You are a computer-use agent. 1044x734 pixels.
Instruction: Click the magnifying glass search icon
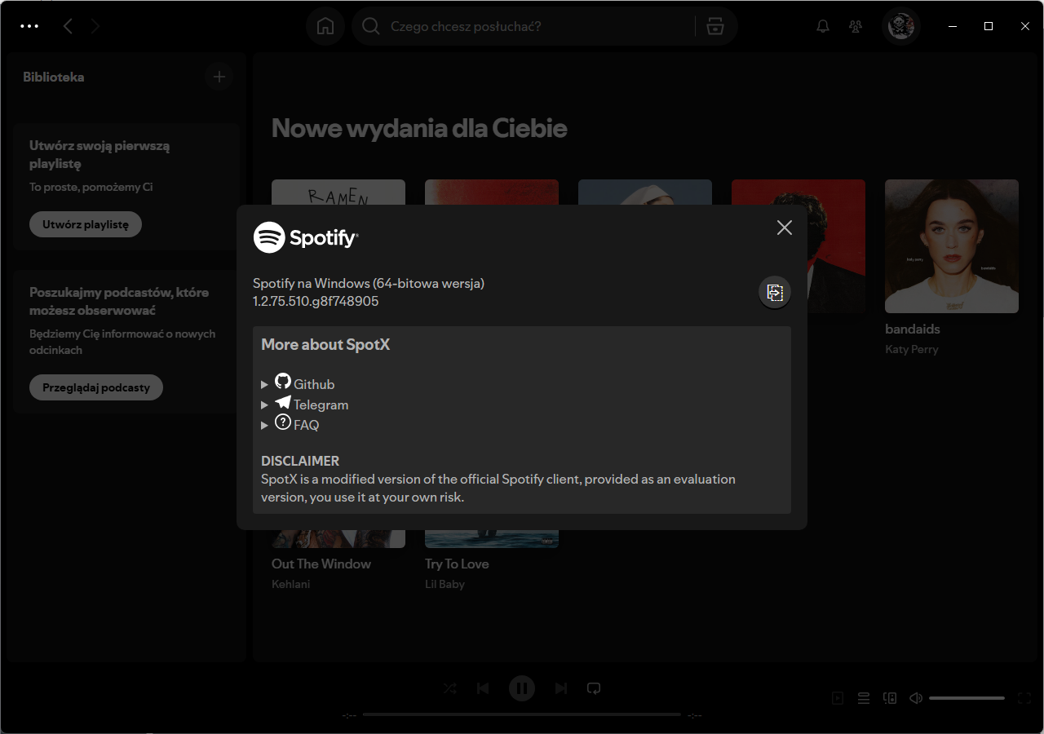(371, 26)
